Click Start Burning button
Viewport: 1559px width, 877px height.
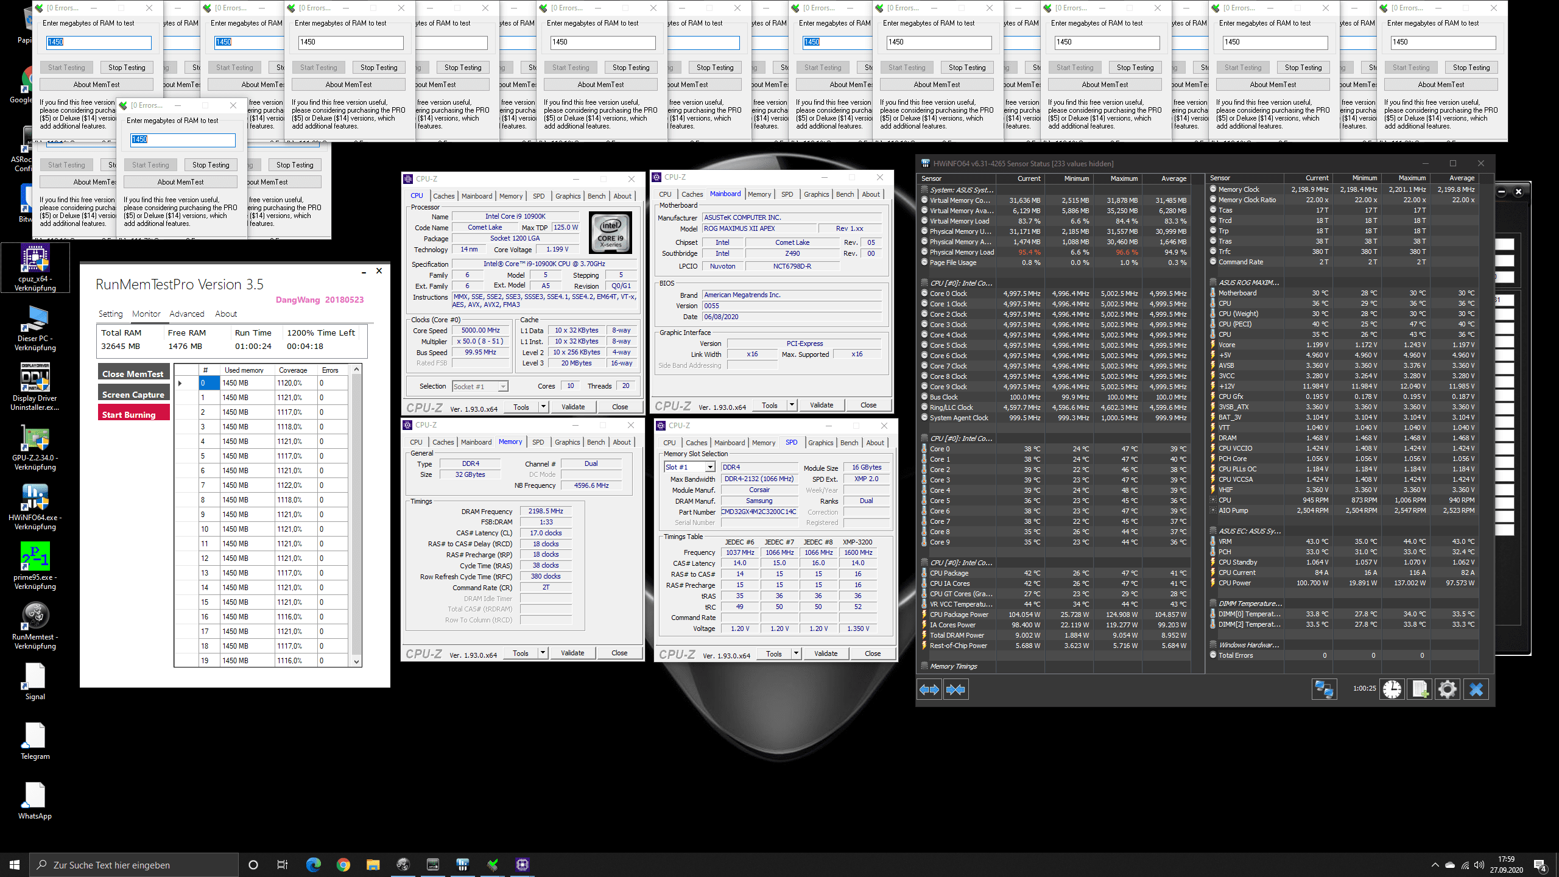(133, 414)
